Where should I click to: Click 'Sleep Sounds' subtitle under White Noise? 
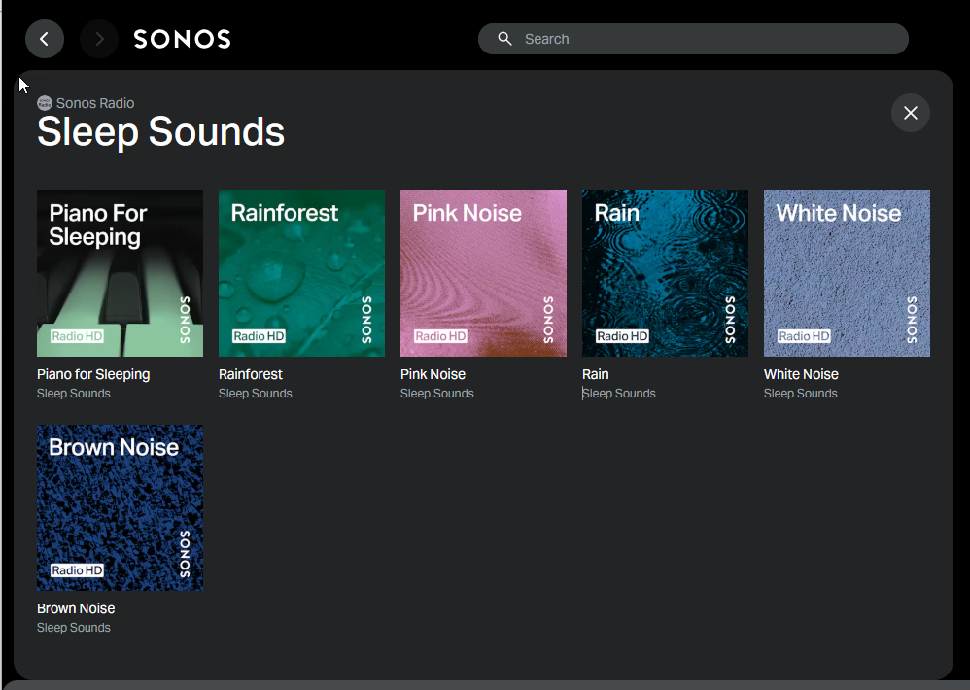tap(801, 394)
